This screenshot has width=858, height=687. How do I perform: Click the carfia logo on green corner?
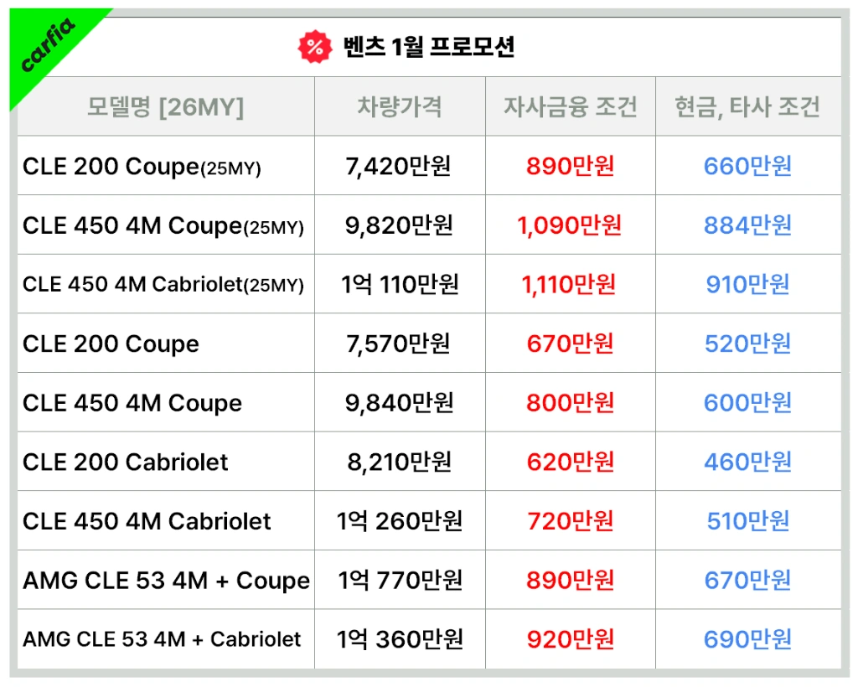48,45
